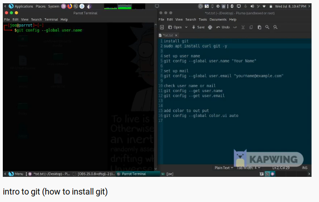Open the Menu button in bottom panel
319x202 pixels.
[16, 174]
